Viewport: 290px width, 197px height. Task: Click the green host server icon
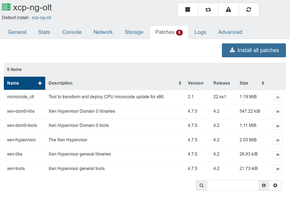[x=6, y=7]
